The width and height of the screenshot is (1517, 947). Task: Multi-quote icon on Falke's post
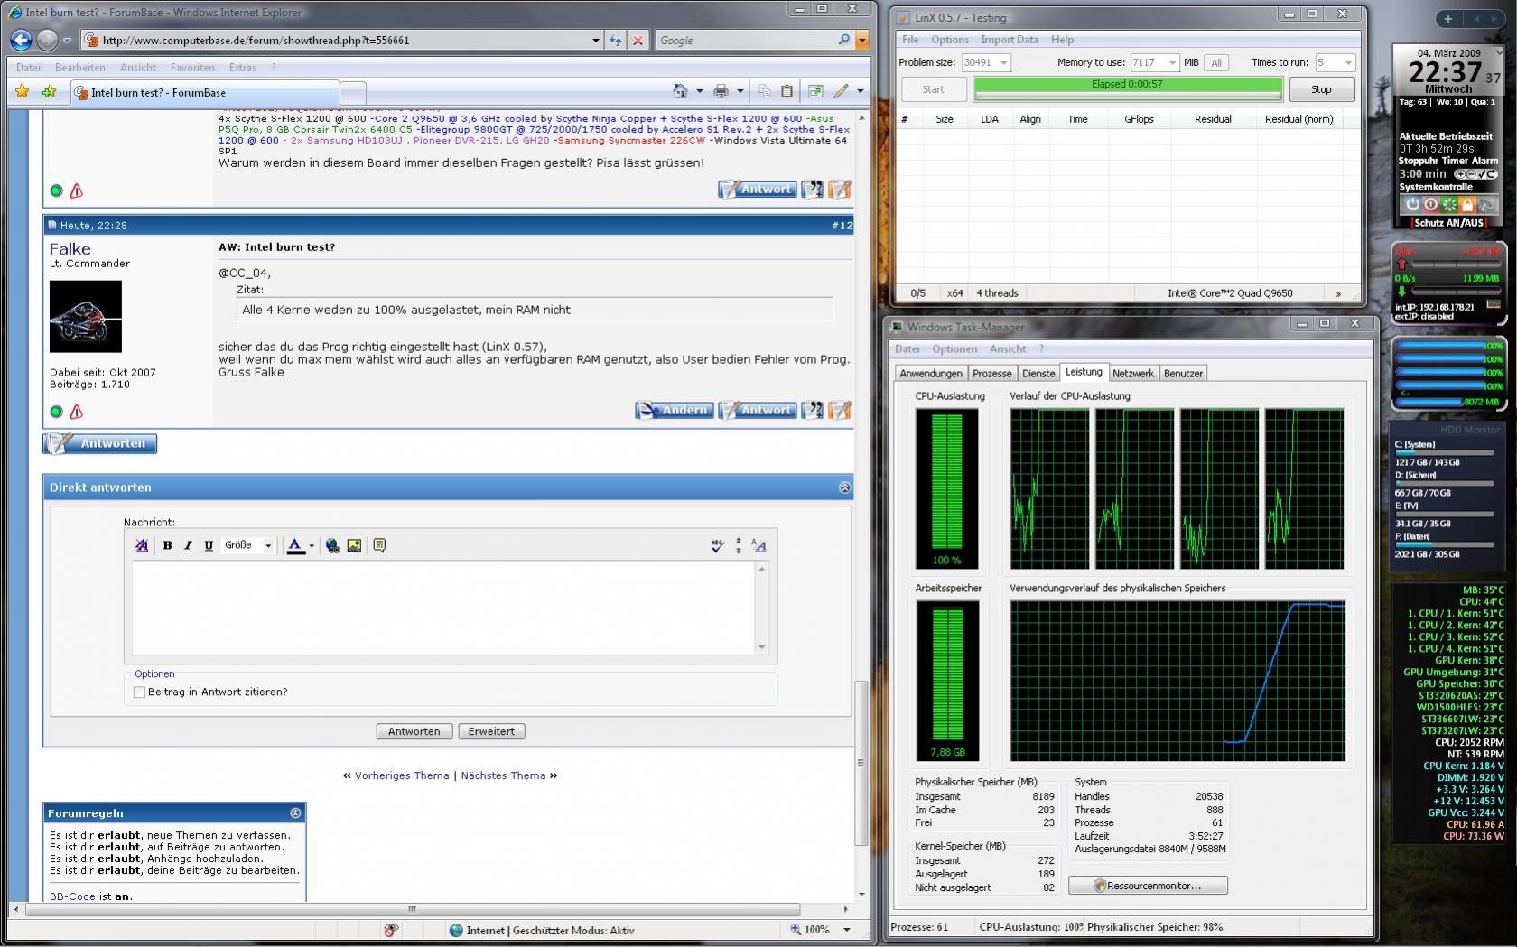pos(813,410)
